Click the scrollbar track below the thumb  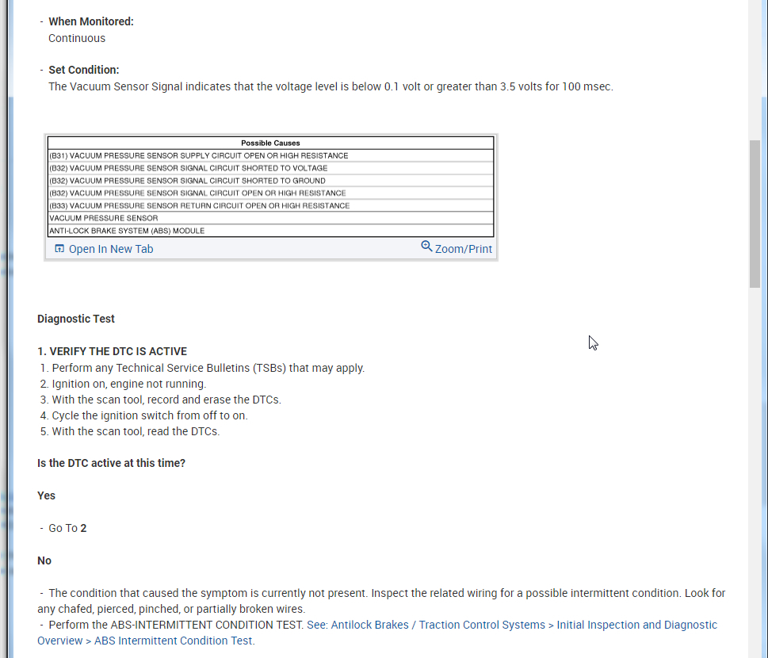(x=755, y=476)
